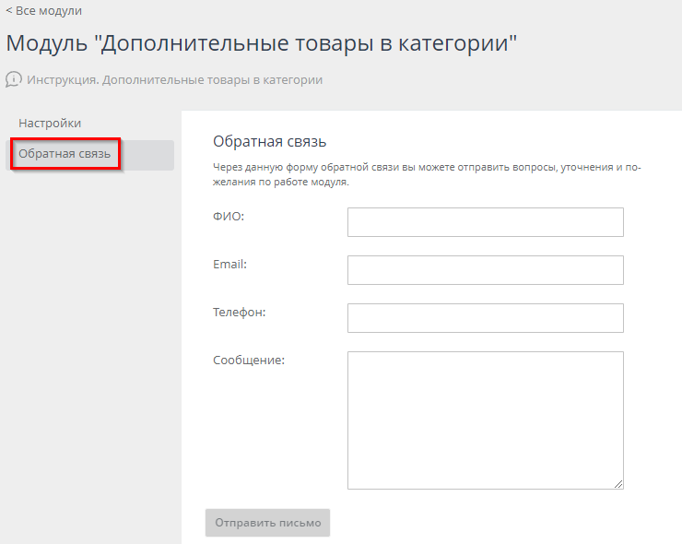Screen dimensions: 682x544
Task: Activate the Телефон input box
Action: coord(485,318)
